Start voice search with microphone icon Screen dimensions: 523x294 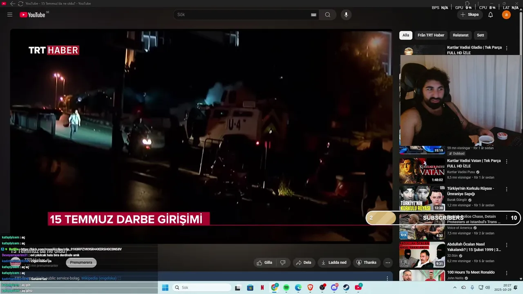pos(346,15)
